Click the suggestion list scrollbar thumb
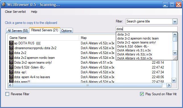The width and height of the screenshot is (183, 108). coord(175,39)
